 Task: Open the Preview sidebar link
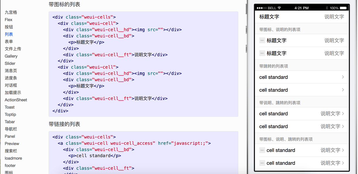pyautogui.click(x=12, y=144)
